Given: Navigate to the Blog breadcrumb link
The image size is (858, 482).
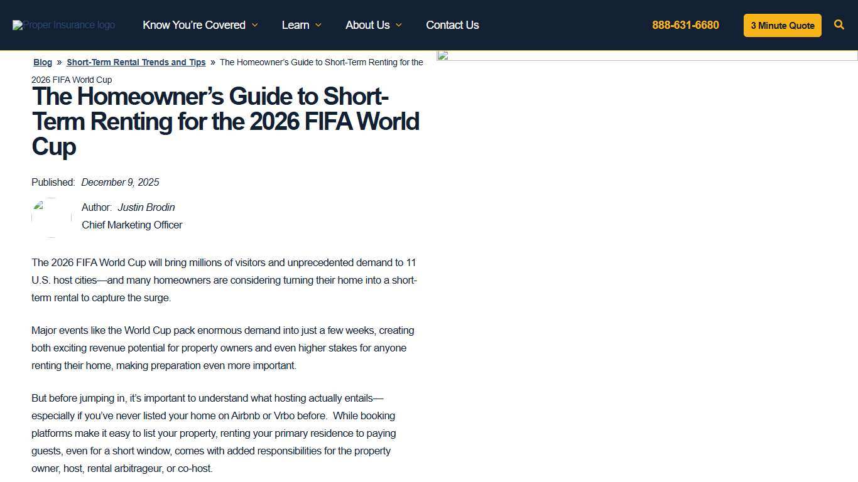Looking at the screenshot, I should click(x=42, y=62).
